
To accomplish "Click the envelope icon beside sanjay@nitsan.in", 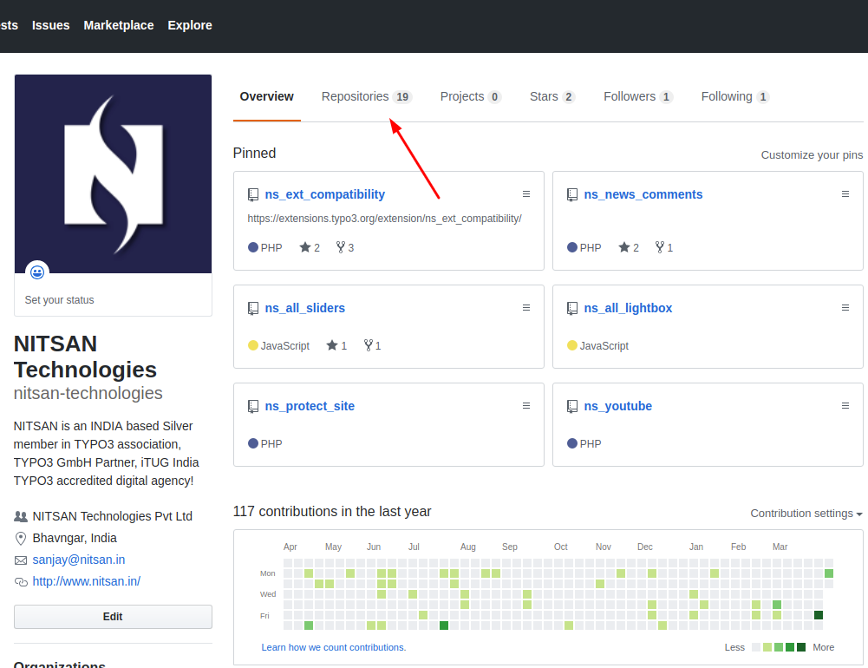I will tap(20, 560).
